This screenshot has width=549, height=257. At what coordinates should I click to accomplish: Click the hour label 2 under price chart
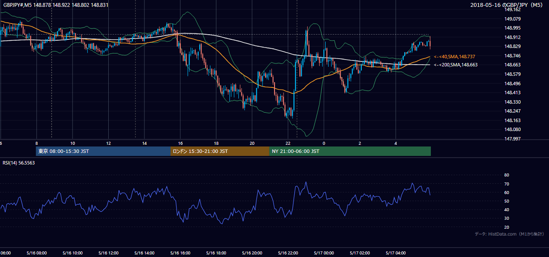[360, 143]
